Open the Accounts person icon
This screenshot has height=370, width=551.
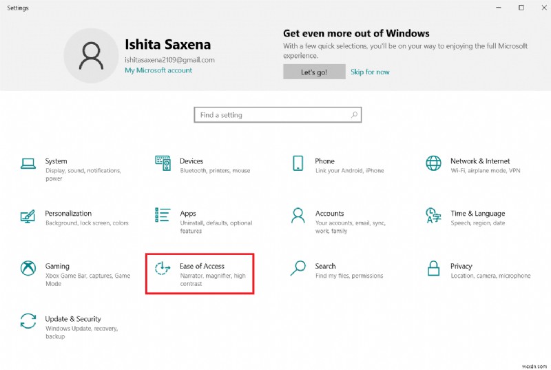298,216
